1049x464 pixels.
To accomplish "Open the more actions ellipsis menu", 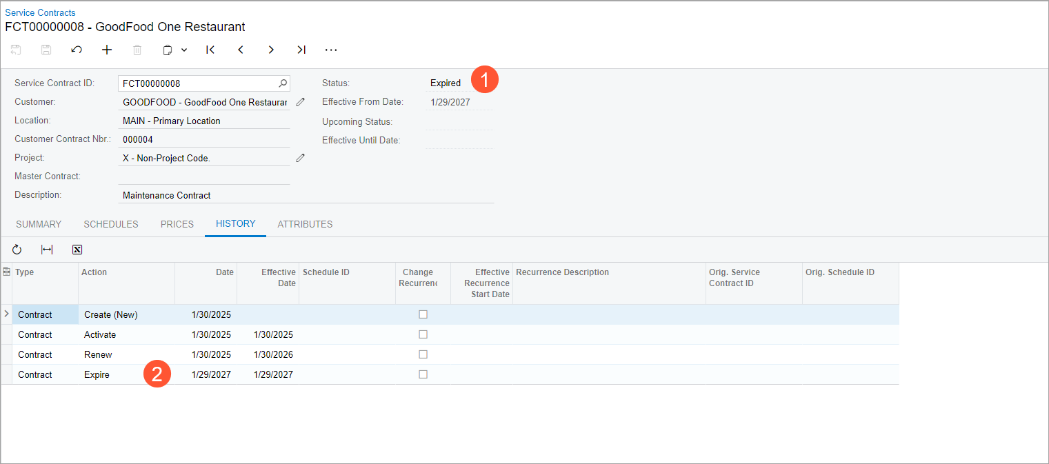I will tap(331, 50).
